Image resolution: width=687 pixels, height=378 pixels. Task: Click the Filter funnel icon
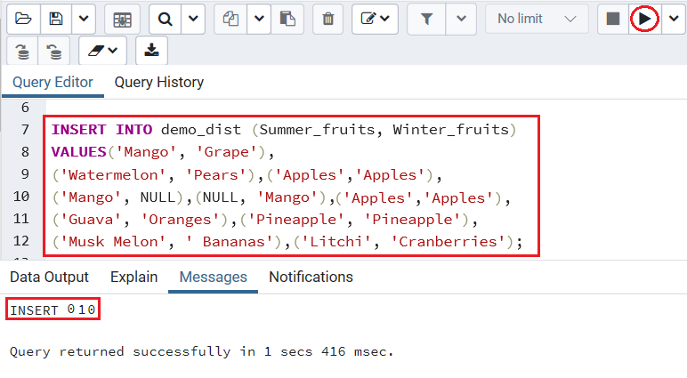tap(426, 19)
